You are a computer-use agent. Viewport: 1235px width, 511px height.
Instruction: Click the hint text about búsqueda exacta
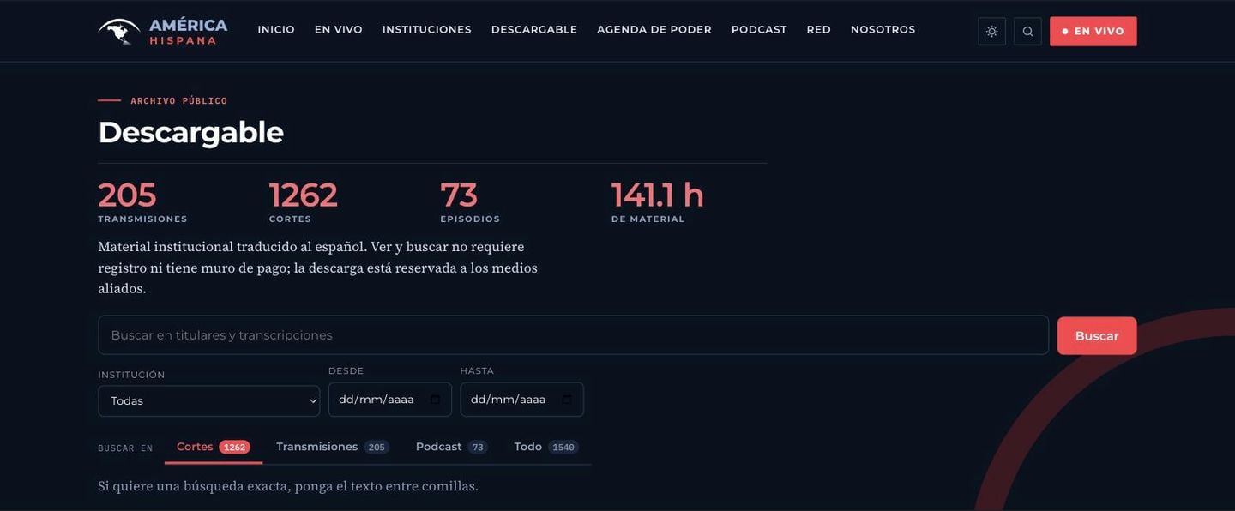click(x=288, y=486)
